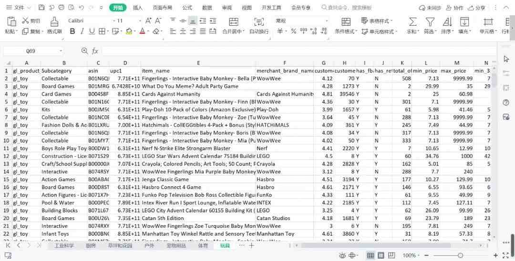515x261 pixels.
Task: Open the borders dropdown arrow
Action: click(109, 31)
